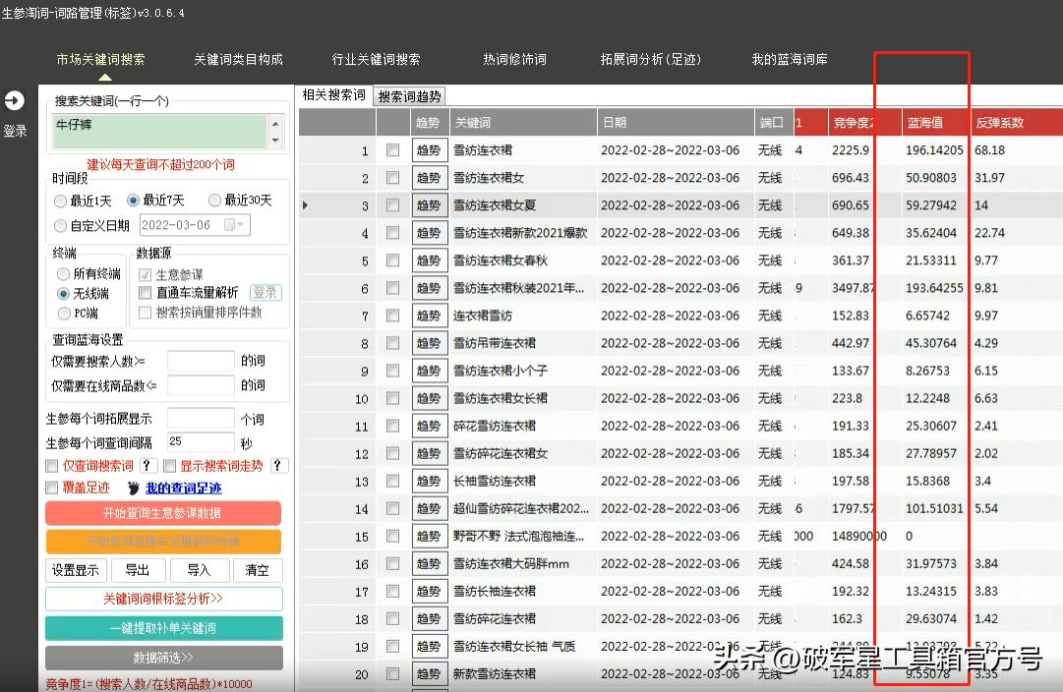Open the 我的查询足迹 link
The width and height of the screenshot is (1063, 692).
point(184,488)
